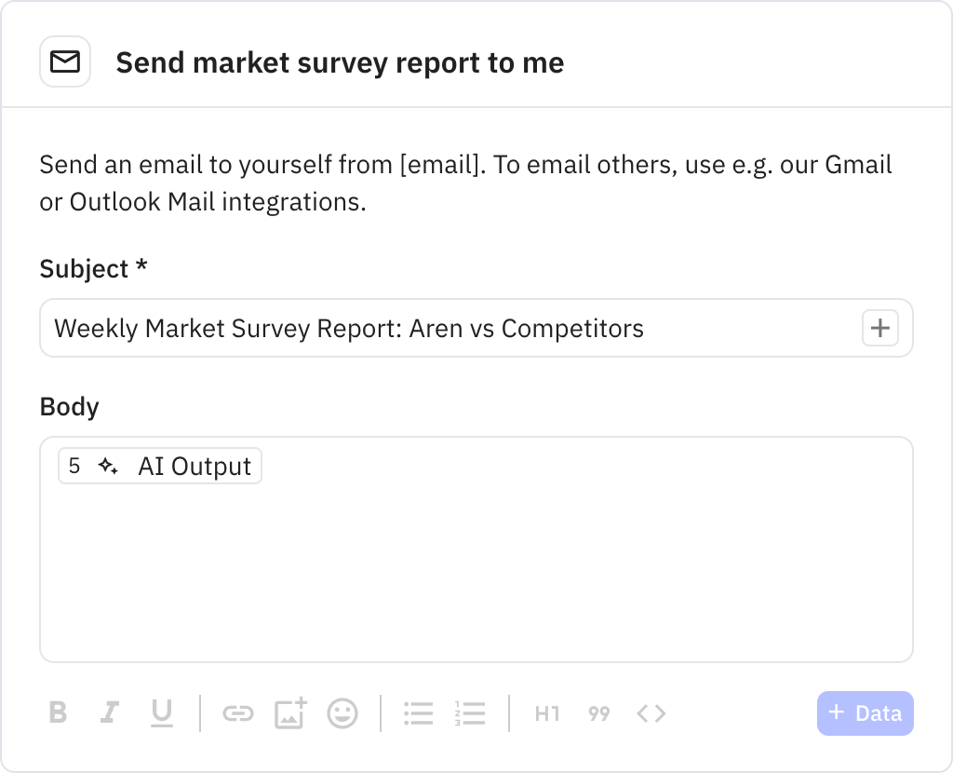Apply a numbered list format
This screenshot has height=773, width=953.
(471, 713)
